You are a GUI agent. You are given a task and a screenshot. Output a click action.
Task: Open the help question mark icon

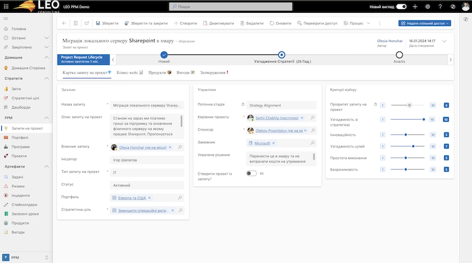(440, 7)
